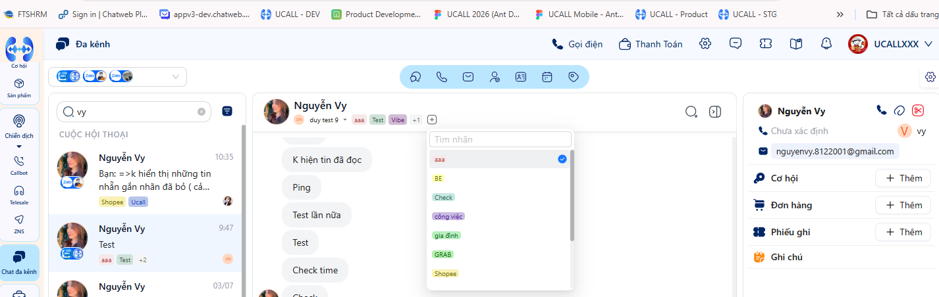939x297 pixels.
Task: Click the Gọi điện button
Action: 577,44
